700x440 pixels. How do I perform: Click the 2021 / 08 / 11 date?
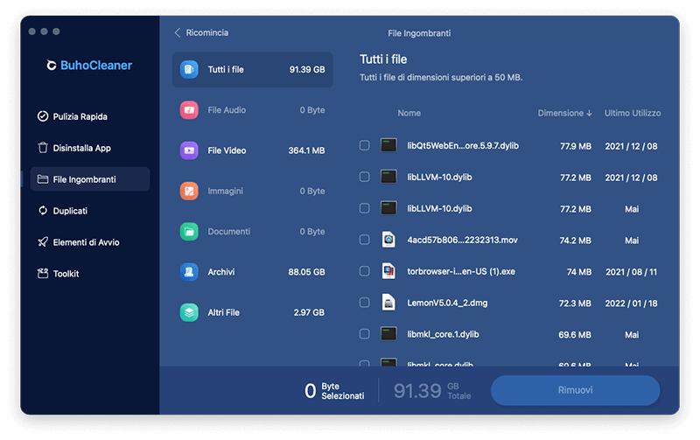coord(631,272)
